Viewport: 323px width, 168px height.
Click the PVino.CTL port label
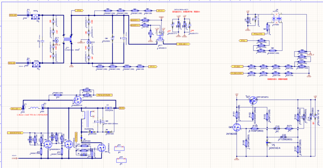tap(258, 34)
